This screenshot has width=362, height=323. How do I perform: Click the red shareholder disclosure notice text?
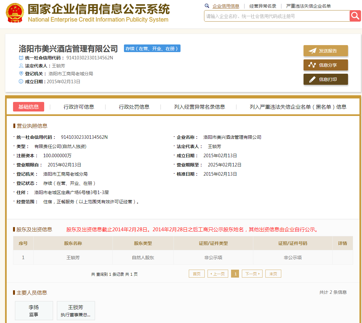193,229
